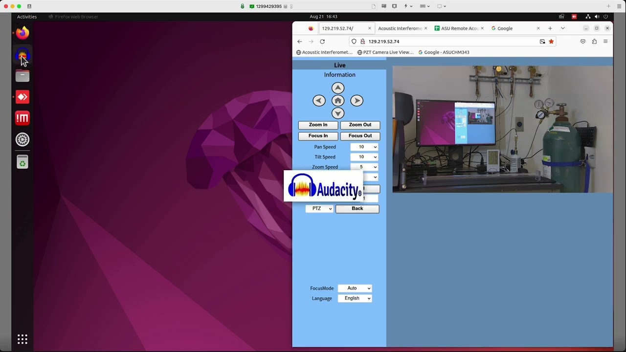Open the red "!m" dock icon

(x=22, y=118)
